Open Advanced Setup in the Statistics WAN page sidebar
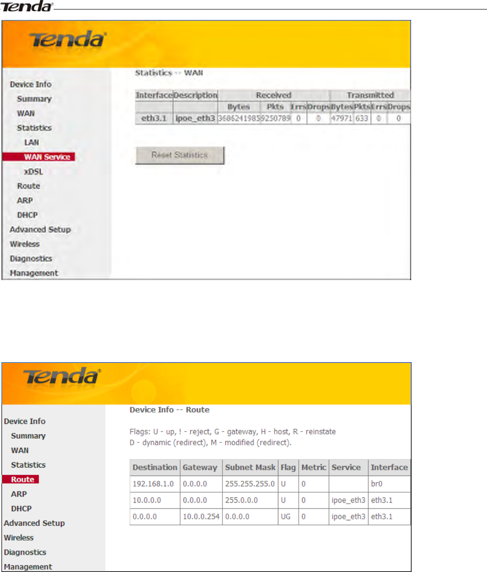The width and height of the screenshot is (487, 572). pyautogui.click(x=40, y=230)
